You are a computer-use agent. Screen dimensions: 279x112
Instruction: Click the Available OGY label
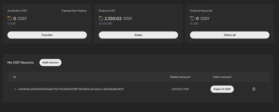point(17,11)
